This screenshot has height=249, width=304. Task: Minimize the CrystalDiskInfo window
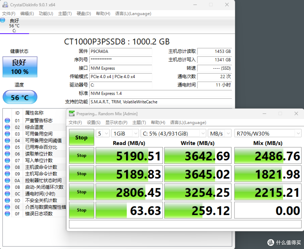pos(195,5)
